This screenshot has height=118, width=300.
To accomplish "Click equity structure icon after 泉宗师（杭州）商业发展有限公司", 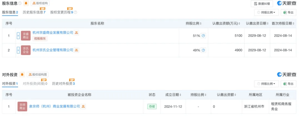I will point(83,106).
